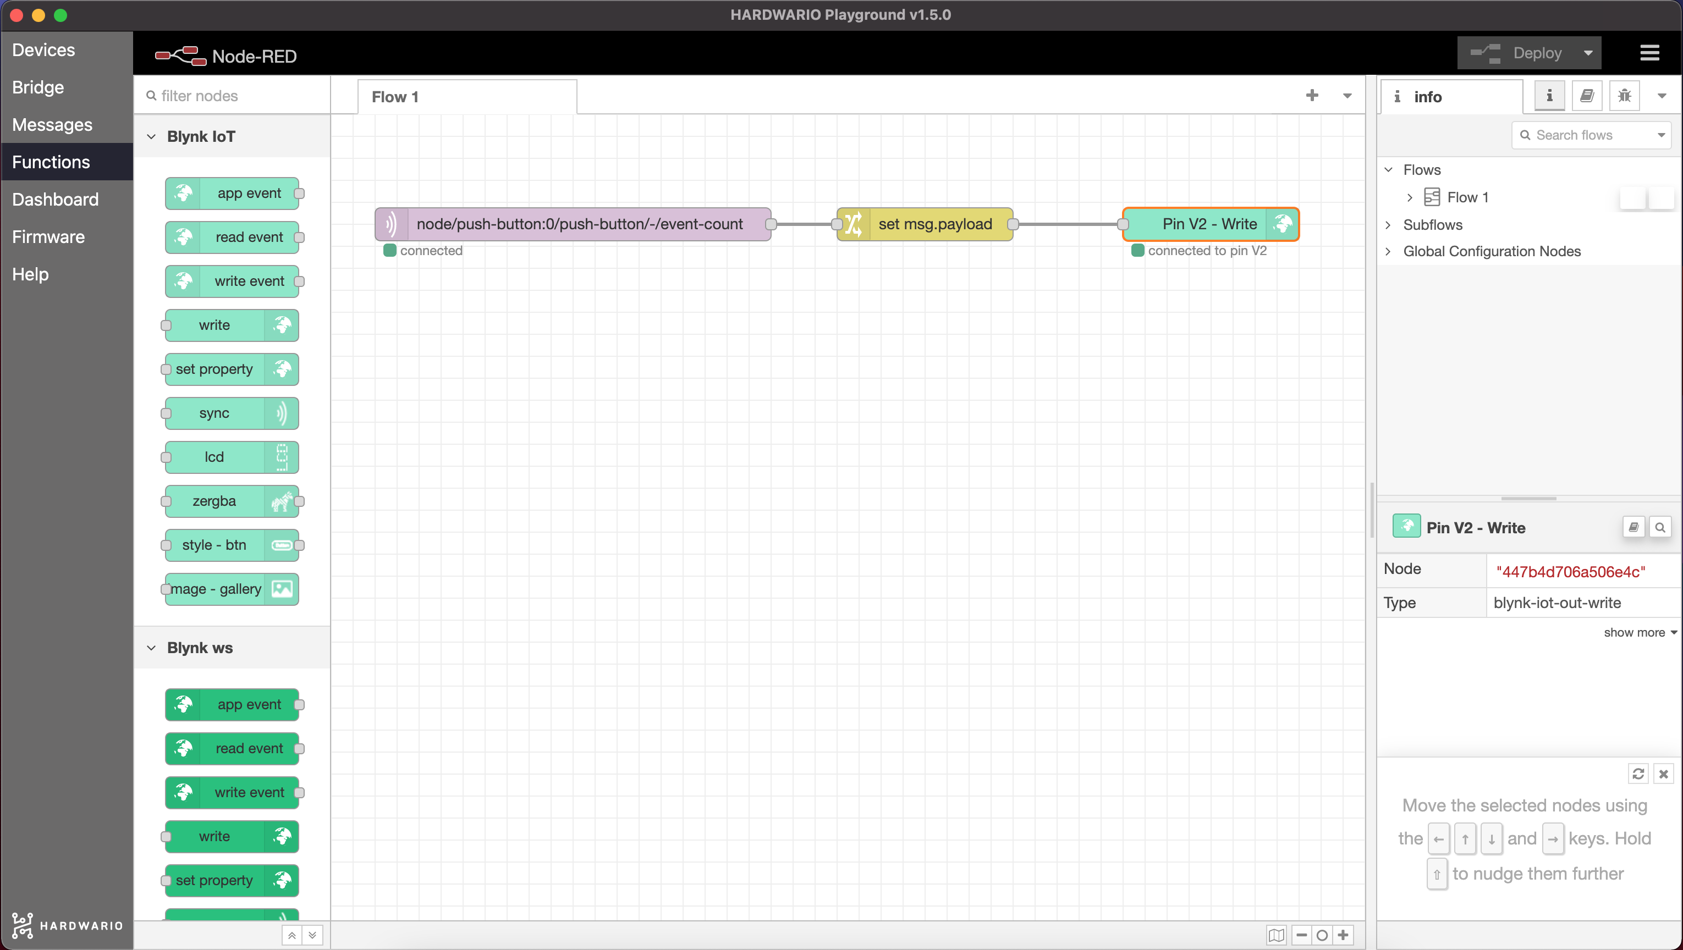Click the HARDWARIO logo

67,925
